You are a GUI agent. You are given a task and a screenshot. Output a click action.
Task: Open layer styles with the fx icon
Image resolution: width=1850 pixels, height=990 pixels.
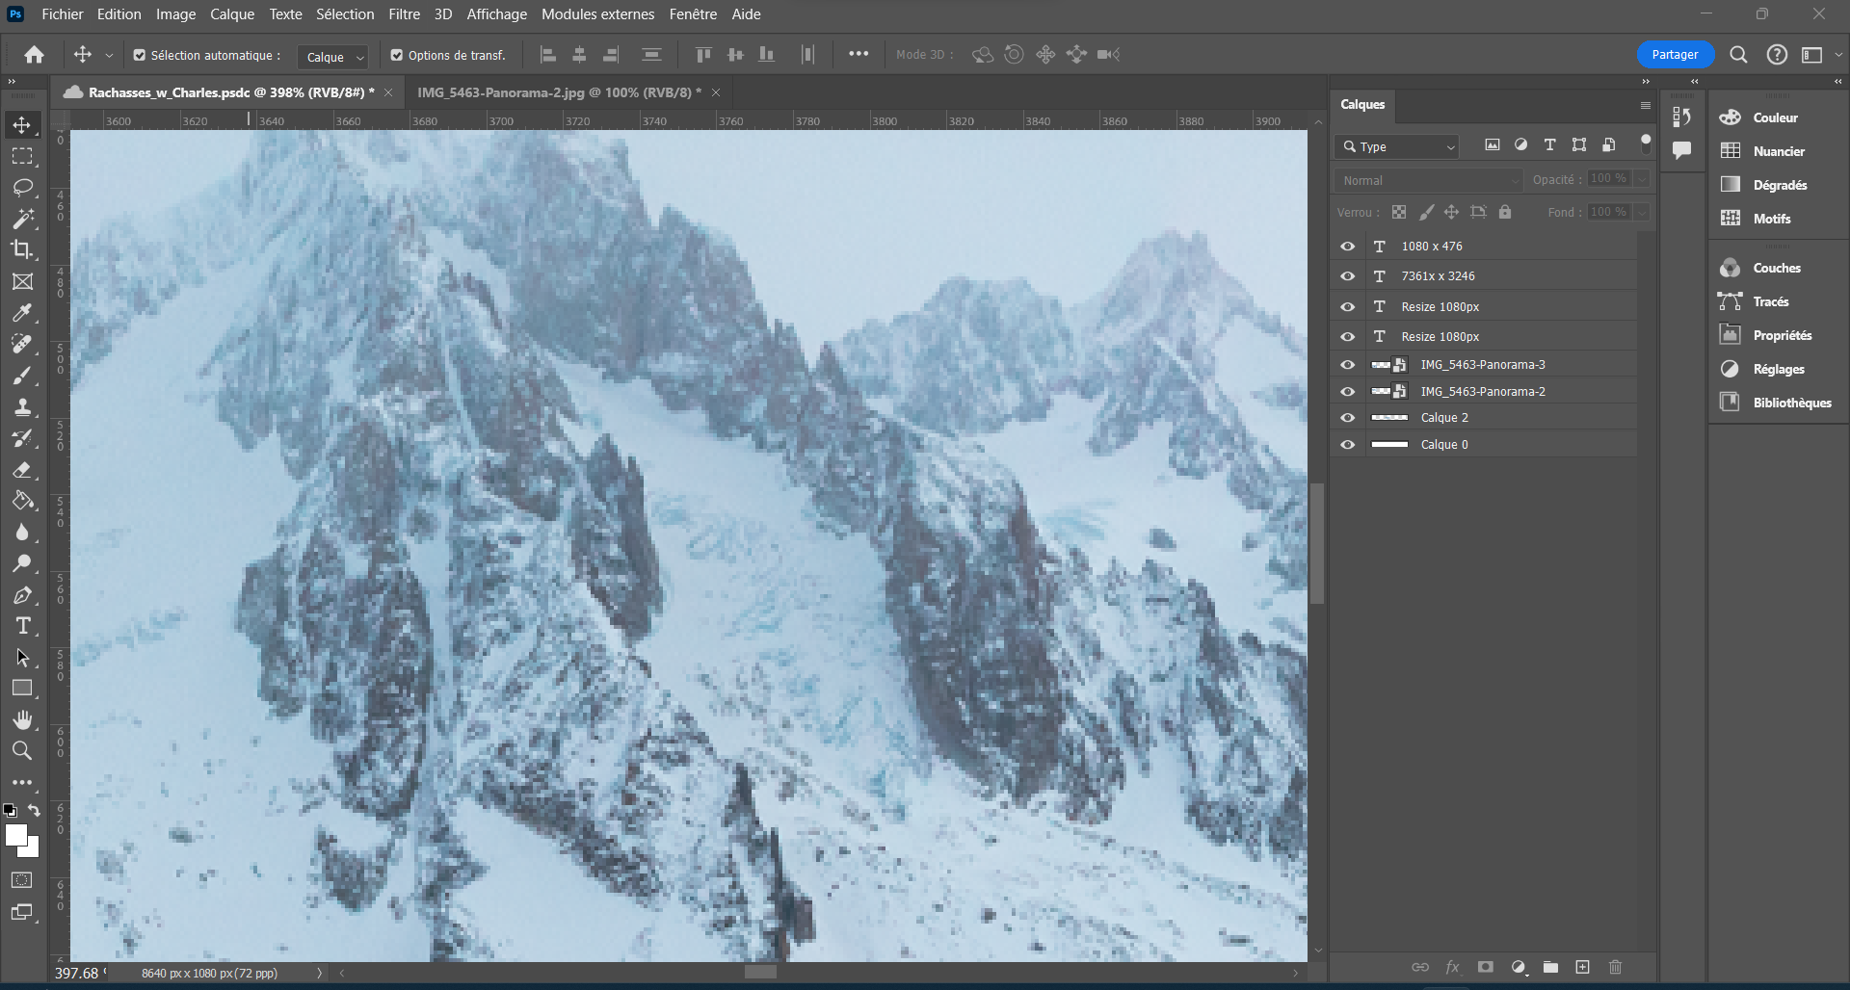tap(1452, 967)
